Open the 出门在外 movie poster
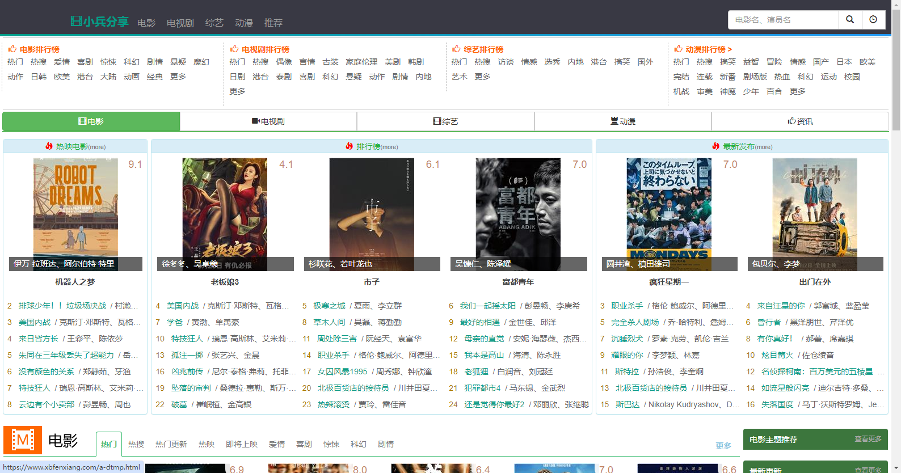This screenshot has width=901, height=473. pyautogui.click(x=815, y=214)
